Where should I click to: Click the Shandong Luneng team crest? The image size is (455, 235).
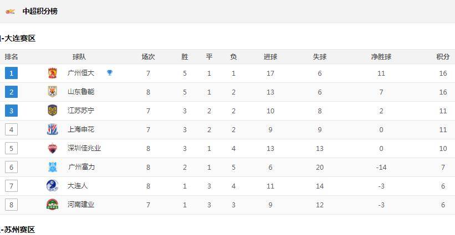[x=53, y=92]
